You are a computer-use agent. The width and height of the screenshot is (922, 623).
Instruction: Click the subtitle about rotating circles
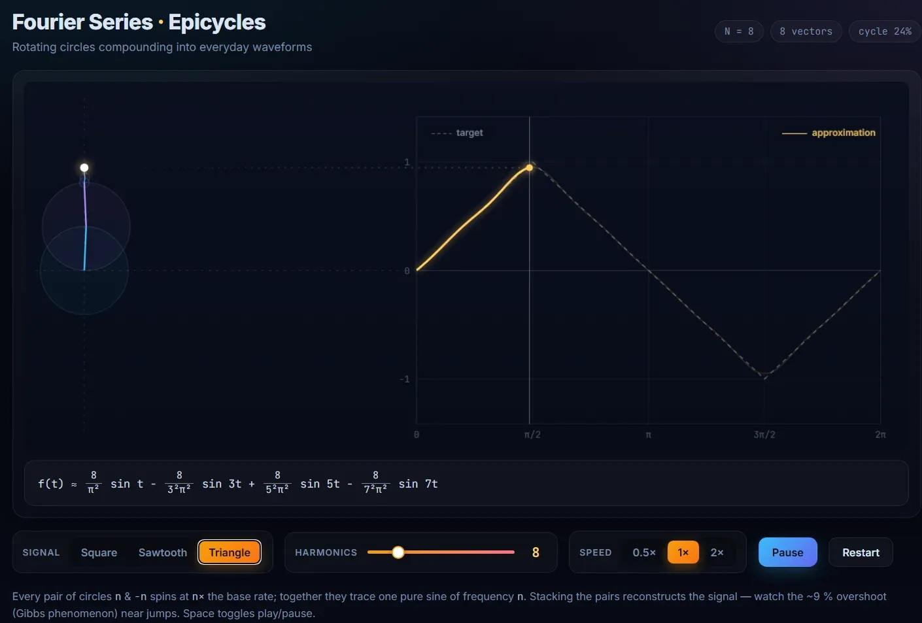(x=162, y=47)
